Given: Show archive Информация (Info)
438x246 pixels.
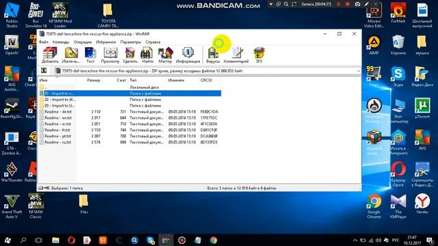Looking at the screenshot, I should pos(188,55).
